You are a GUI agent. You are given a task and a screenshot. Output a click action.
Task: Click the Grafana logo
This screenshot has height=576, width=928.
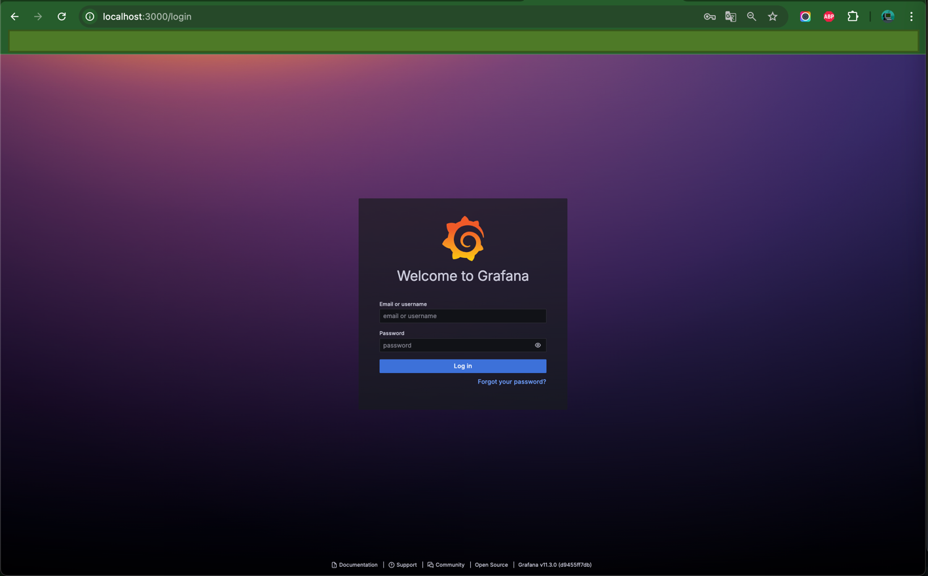pos(463,238)
